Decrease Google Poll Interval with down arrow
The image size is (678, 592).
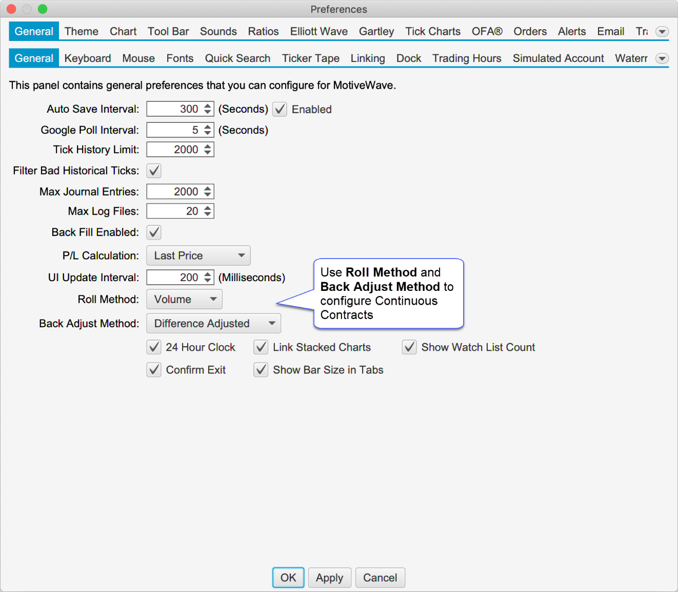pyautogui.click(x=208, y=133)
